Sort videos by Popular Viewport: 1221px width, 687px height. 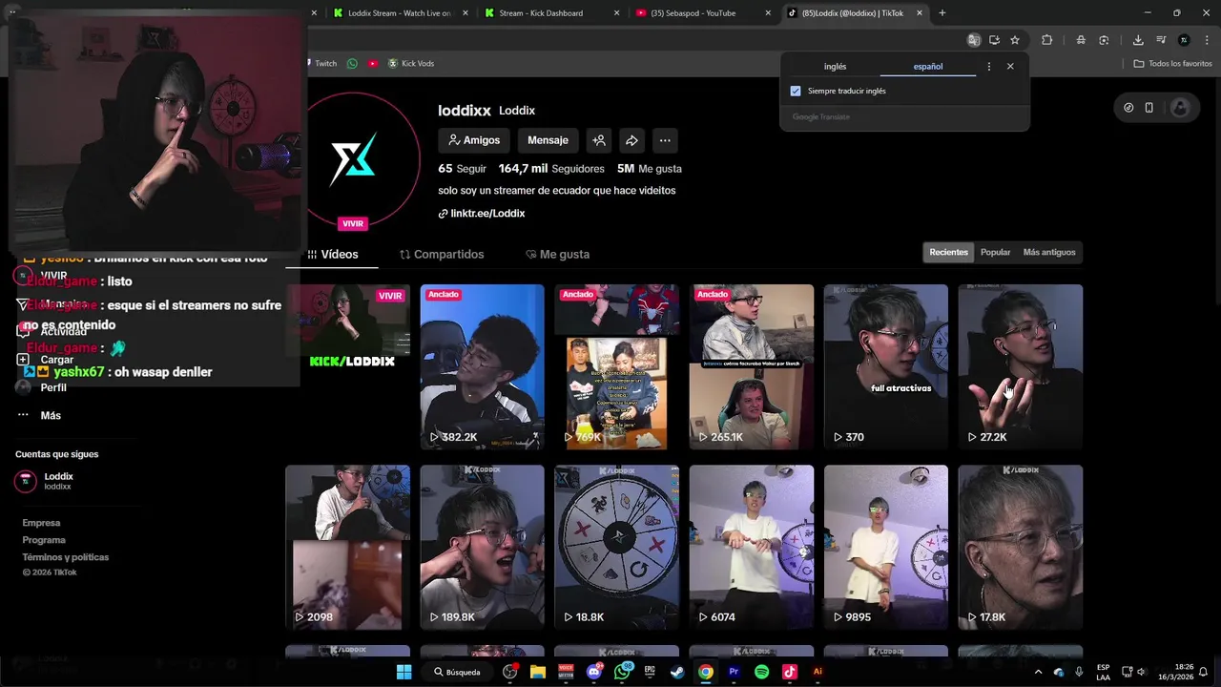tap(995, 253)
